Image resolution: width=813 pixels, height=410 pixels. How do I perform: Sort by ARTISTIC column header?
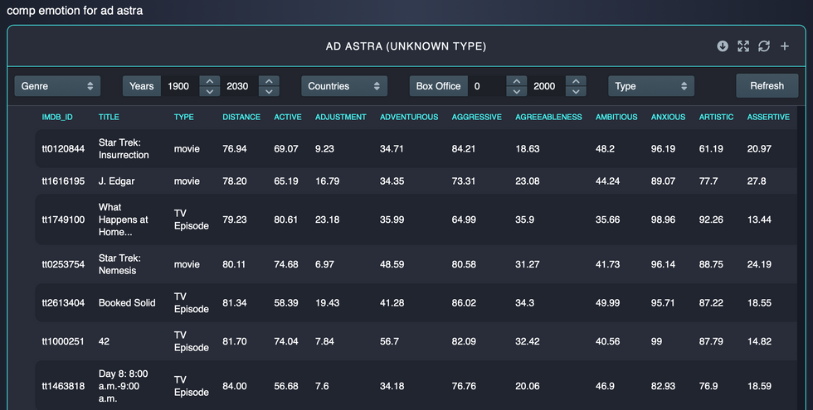click(x=716, y=117)
